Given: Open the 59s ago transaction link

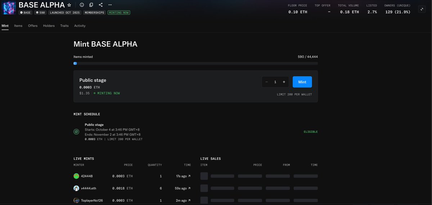Looking at the screenshot, I should click(189, 188).
